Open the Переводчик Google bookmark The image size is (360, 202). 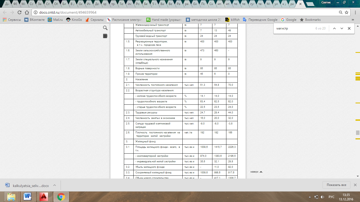(260, 20)
